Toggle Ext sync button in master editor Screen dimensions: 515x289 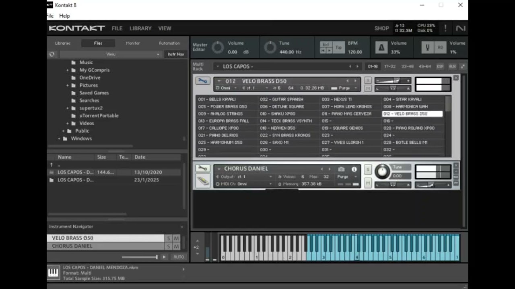click(326, 45)
